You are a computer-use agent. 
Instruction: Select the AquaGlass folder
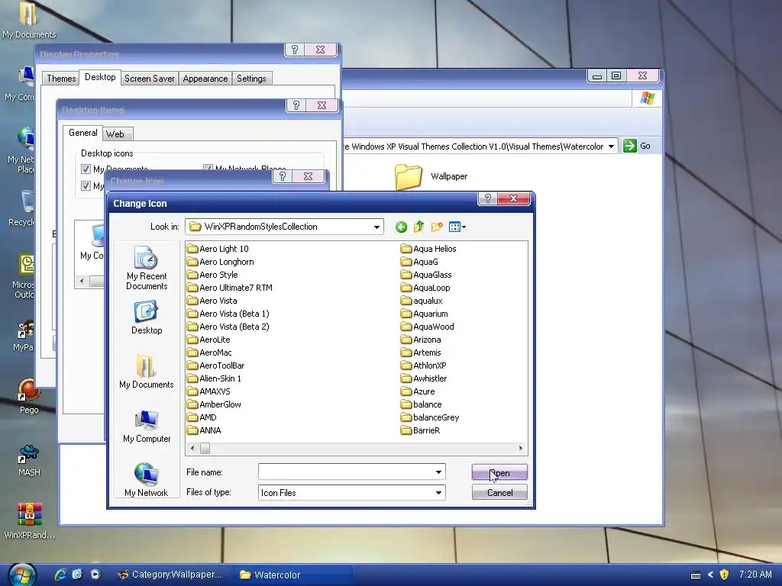(426, 275)
